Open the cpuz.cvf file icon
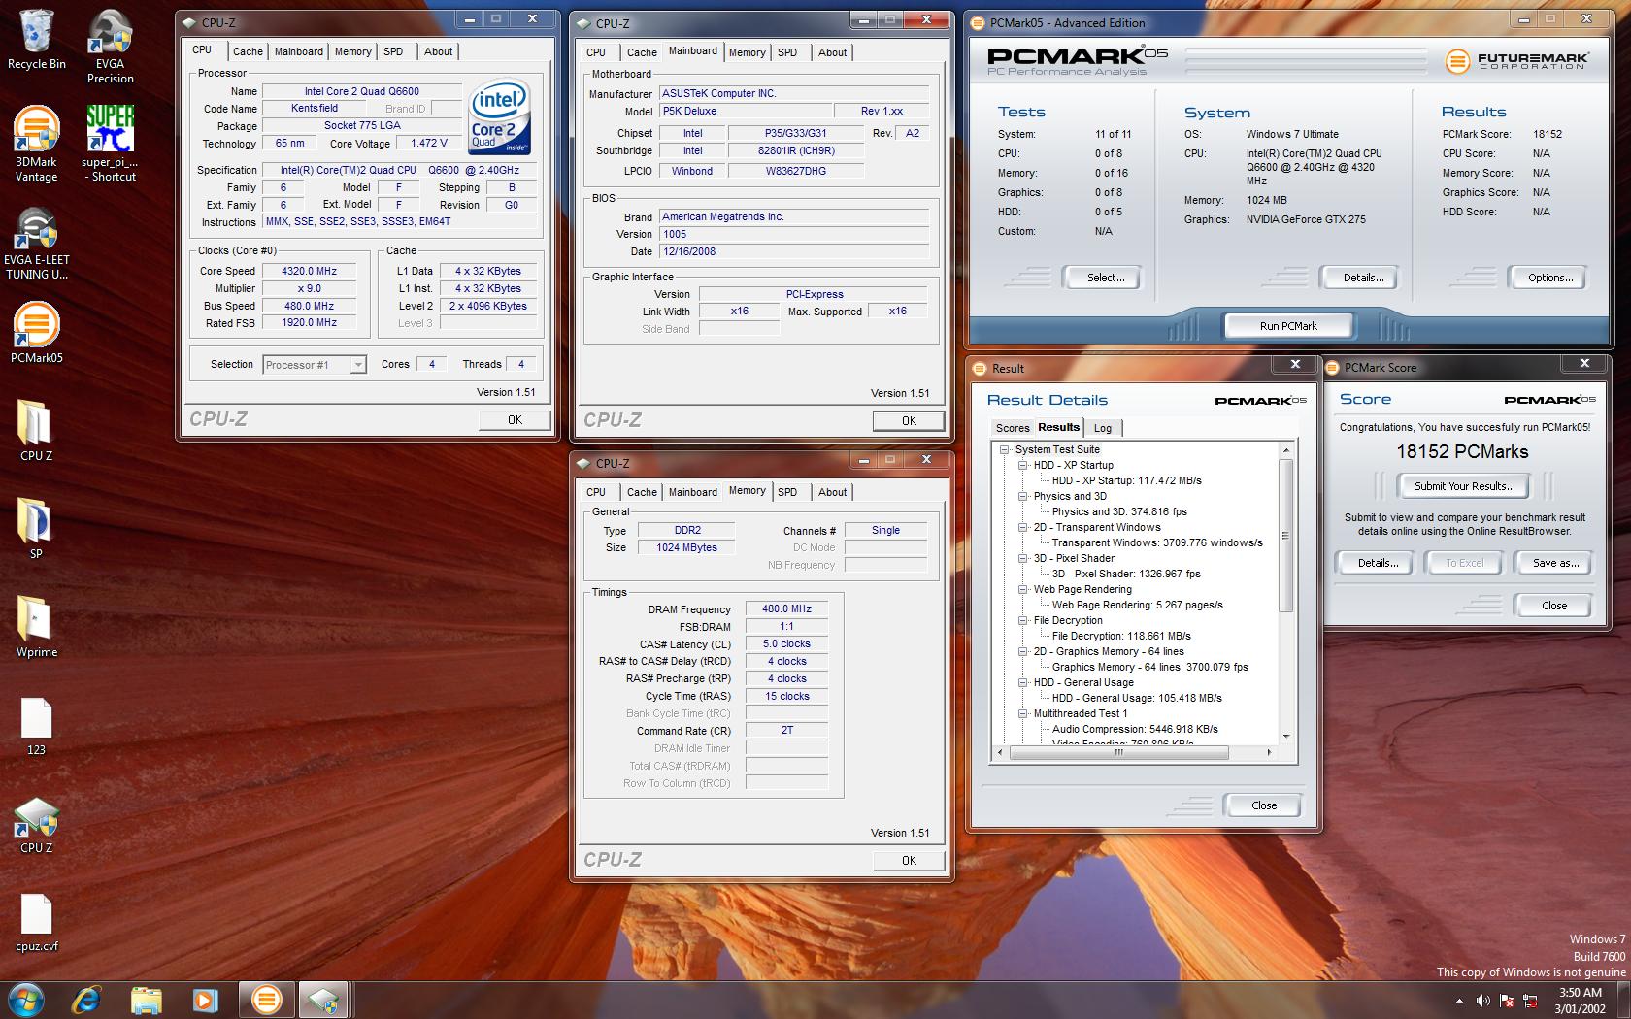 36,922
